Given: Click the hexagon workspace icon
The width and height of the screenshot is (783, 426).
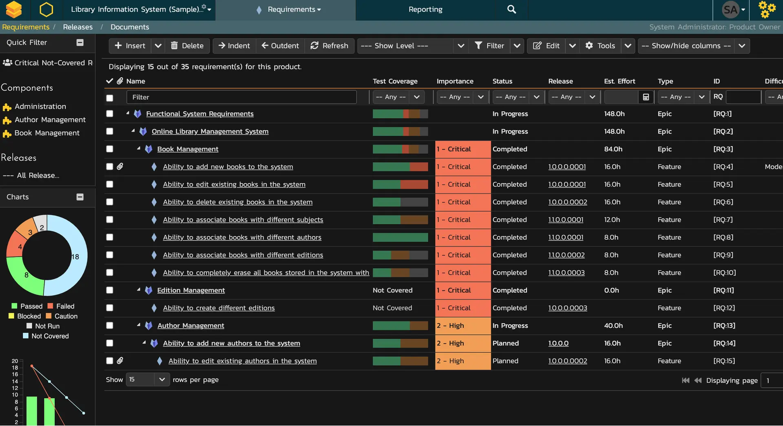Looking at the screenshot, I should (x=46, y=9).
